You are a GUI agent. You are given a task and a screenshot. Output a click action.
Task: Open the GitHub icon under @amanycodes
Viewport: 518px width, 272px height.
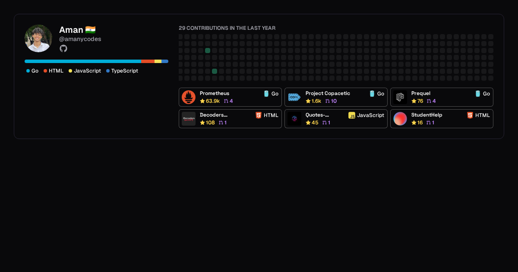pyautogui.click(x=63, y=48)
